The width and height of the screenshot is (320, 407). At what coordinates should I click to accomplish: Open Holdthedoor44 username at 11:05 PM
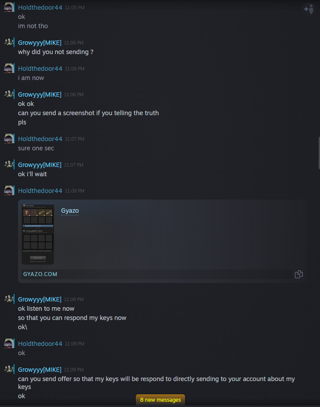tap(40, 7)
